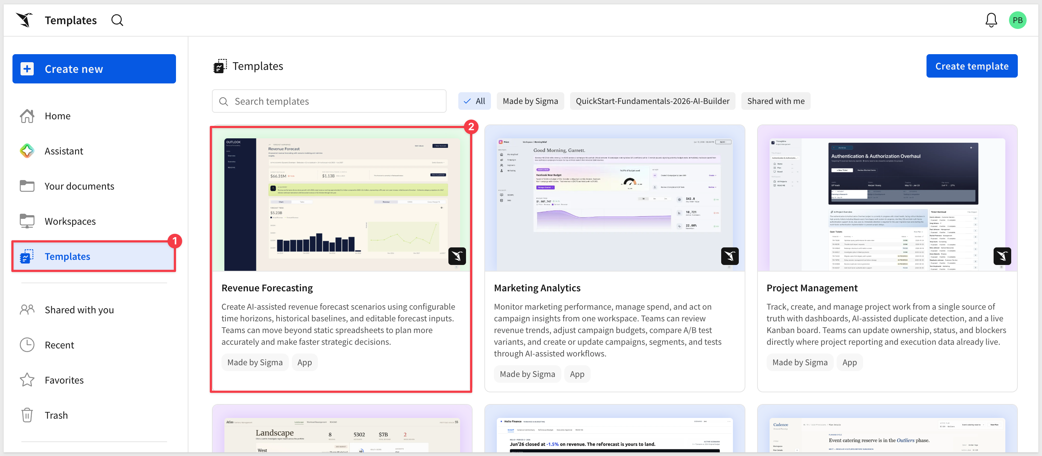Click the Favorites star icon
The image size is (1042, 456).
pos(27,380)
